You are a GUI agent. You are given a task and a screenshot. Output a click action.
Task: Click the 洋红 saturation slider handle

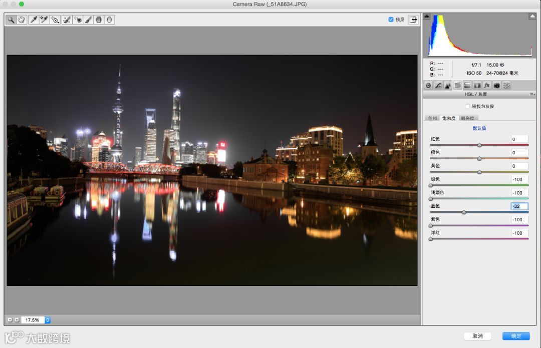(431, 239)
